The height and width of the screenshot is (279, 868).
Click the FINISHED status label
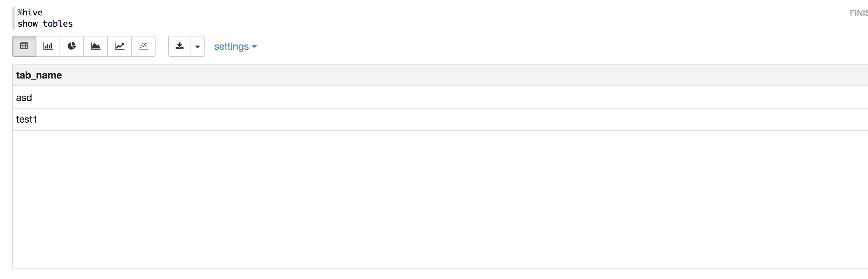click(x=859, y=13)
